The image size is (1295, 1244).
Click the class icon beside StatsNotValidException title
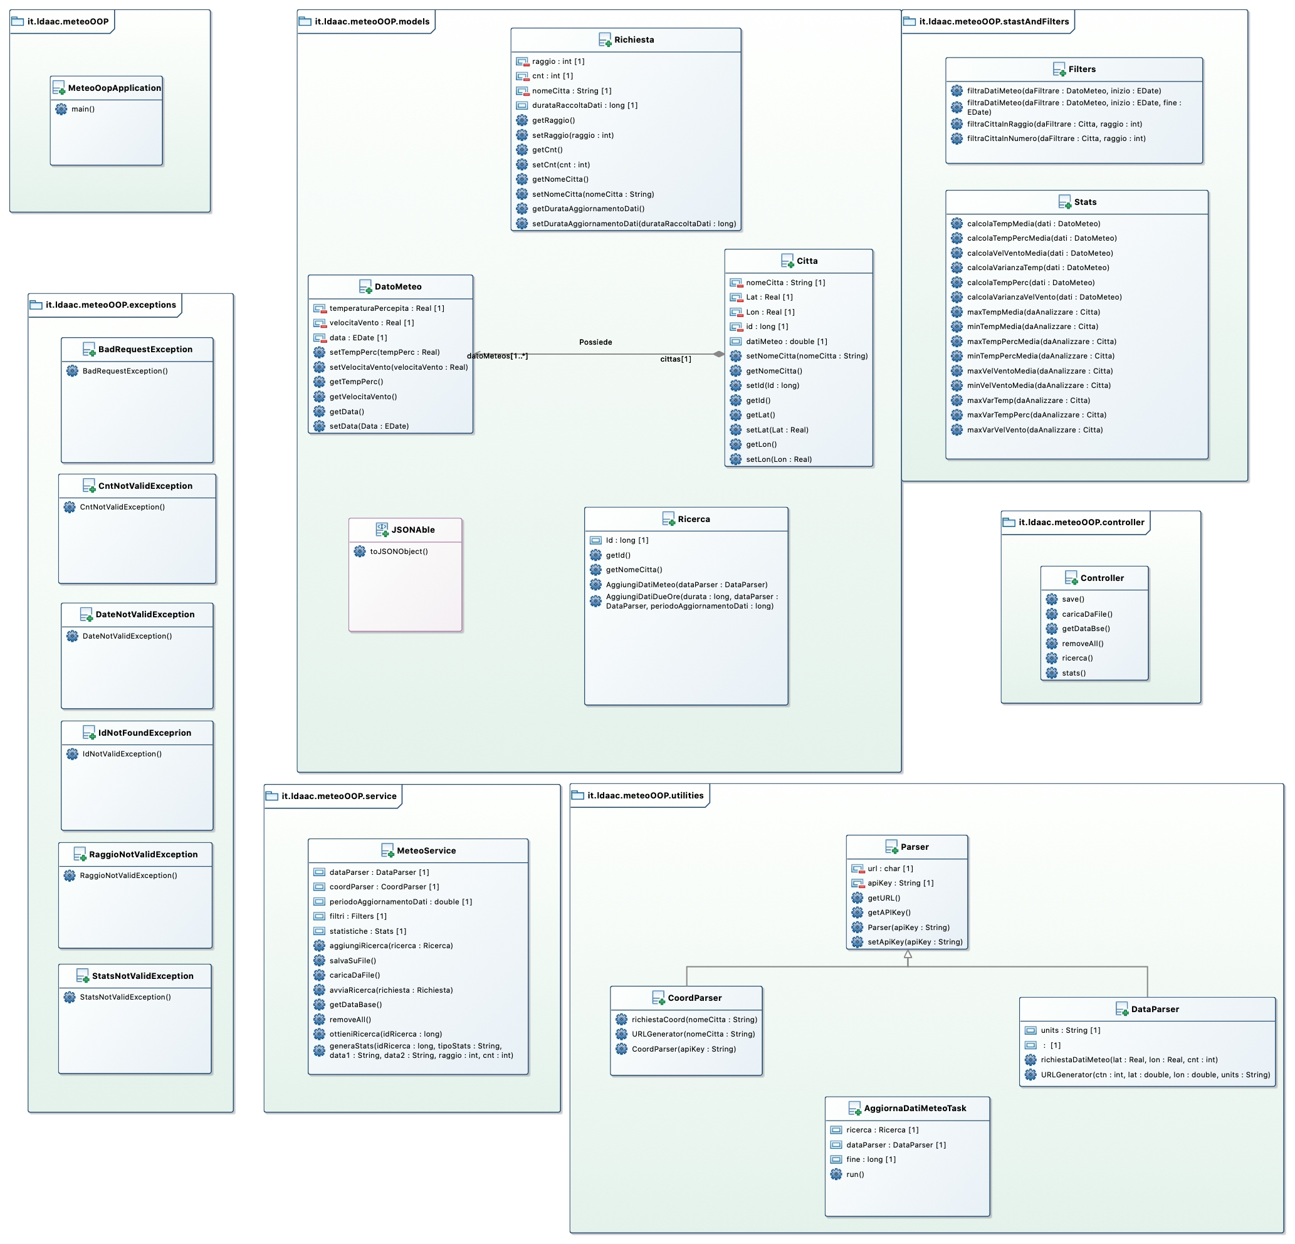[x=83, y=976]
